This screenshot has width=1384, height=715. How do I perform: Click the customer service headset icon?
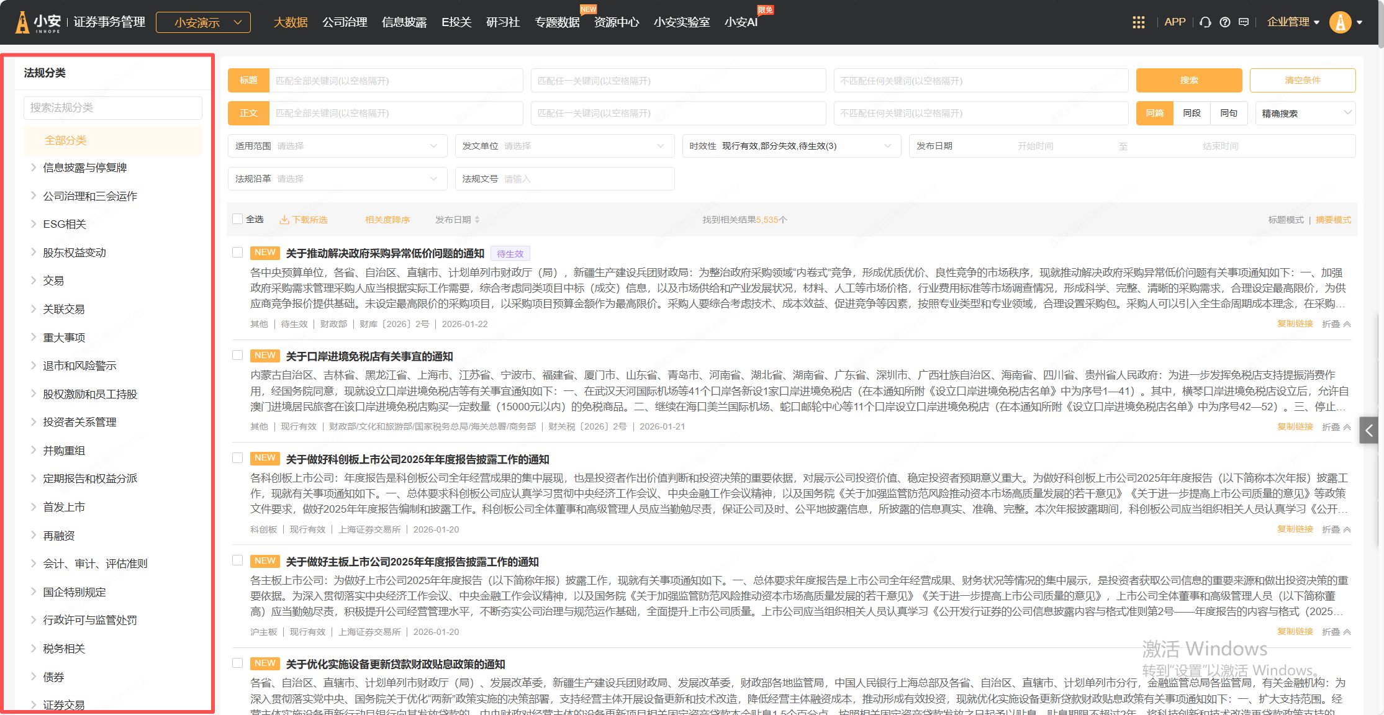(1205, 22)
